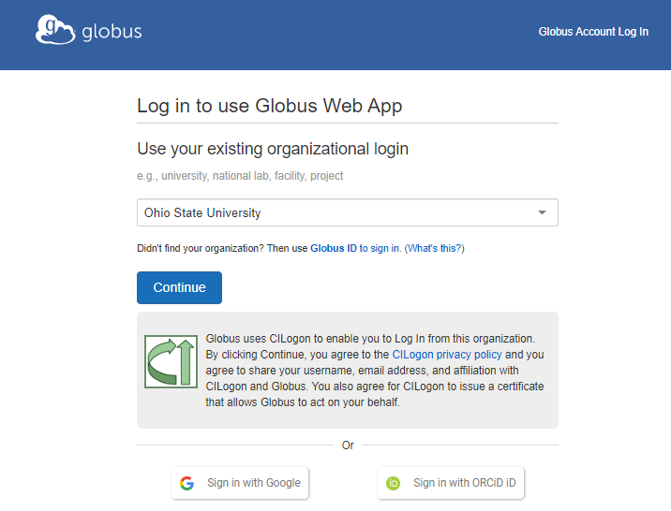Click the CILogon information notice text
This screenshot has height=511, width=671.
click(375, 371)
